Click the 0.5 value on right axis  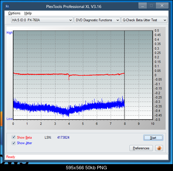pos(157,31)
